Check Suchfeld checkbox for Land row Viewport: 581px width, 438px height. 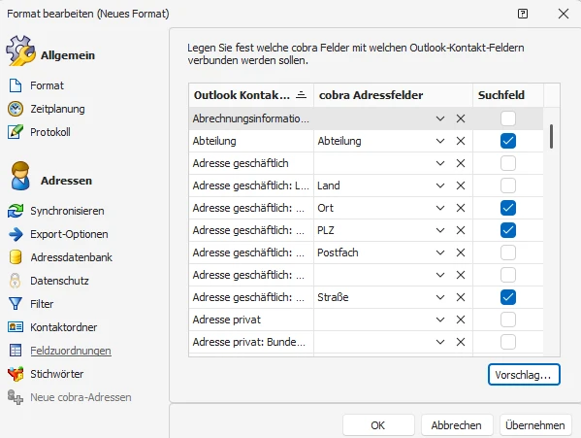pos(508,185)
